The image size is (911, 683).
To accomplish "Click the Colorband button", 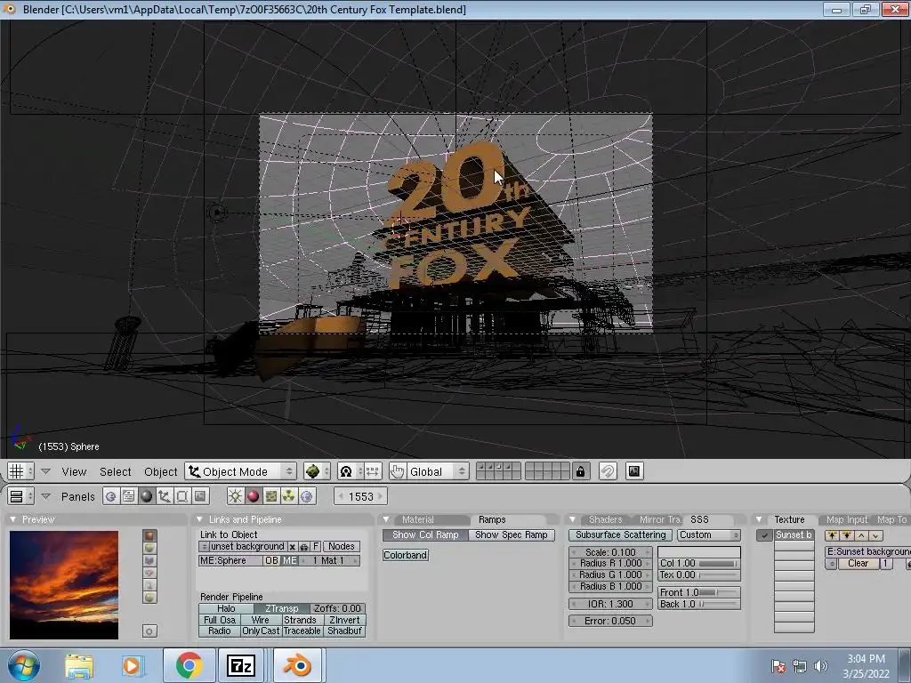I will (406, 555).
